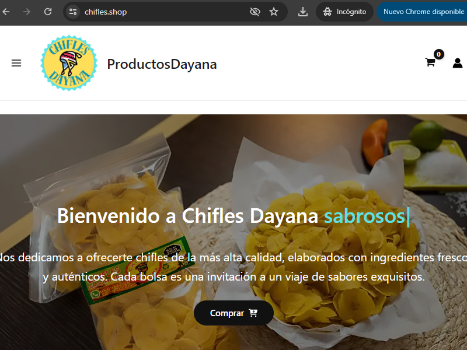Viewport: 467px width, 350px height.
Task: Go back to the previous page
Action: pyautogui.click(x=6, y=12)
